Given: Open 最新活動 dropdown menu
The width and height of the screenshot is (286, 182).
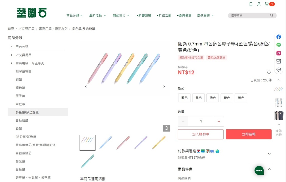Looking at the screenshot, I should coord(97,16).
